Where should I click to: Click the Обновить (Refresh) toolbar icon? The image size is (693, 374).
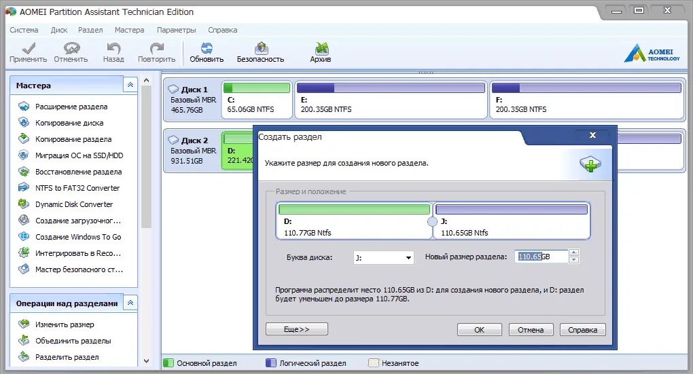click(207, 48)
